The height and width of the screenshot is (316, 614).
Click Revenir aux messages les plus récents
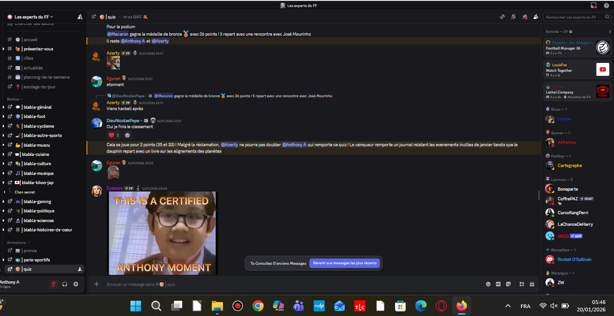345,263
